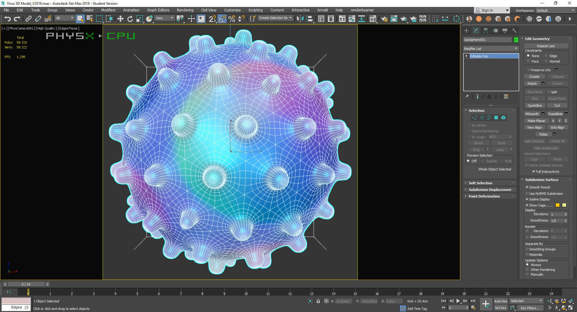The image size is (577, 312).
Task: Toggle the Smooth Result checkbox
Action: (x=527, y=187)
